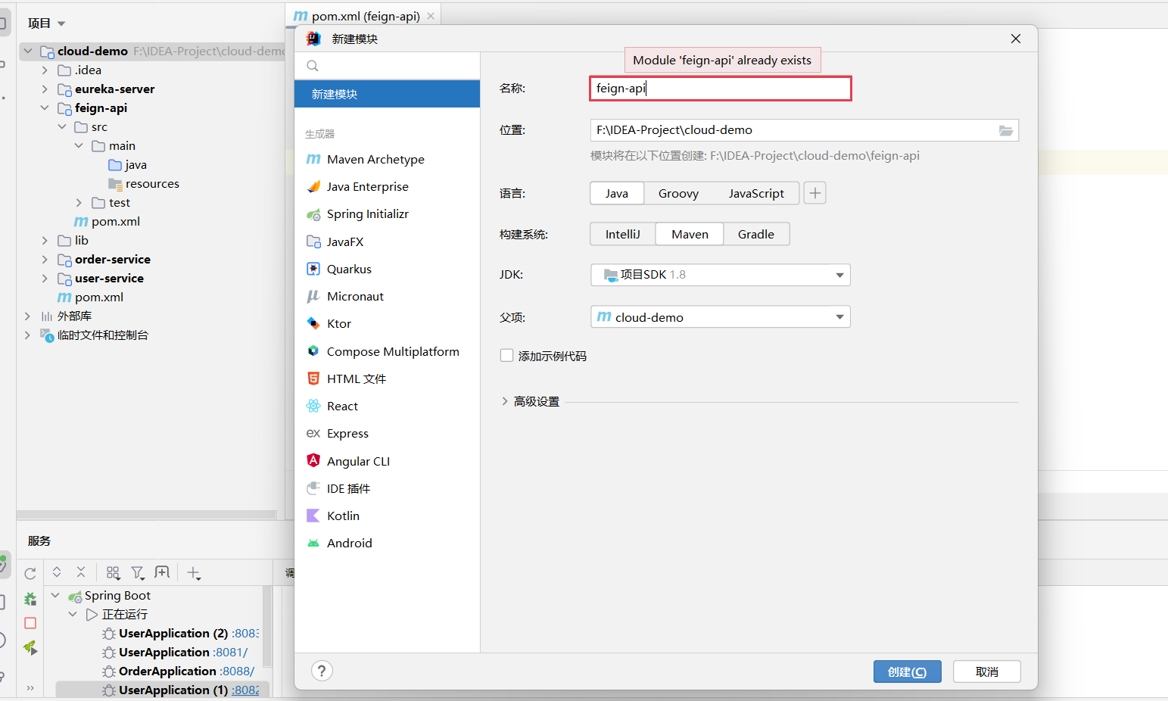Open group-by icon in services toolbar
The height and width of the screenshot is (701, 1168).
pyautogui.click(x=113, y=572)
